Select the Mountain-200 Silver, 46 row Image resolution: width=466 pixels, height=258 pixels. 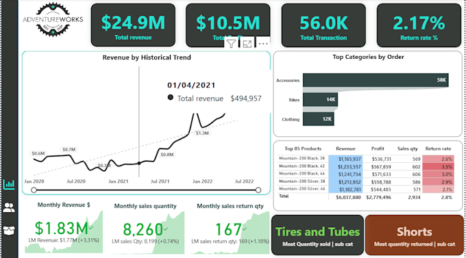(365, 189)
